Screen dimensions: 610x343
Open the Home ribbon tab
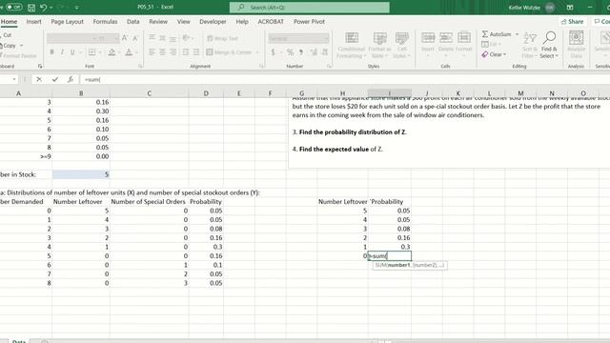(9, 22)
